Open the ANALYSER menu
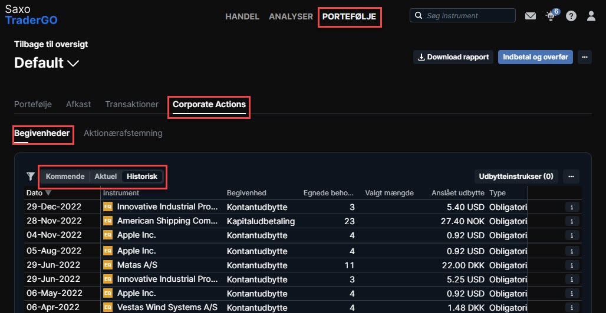 tap(291, 16)
